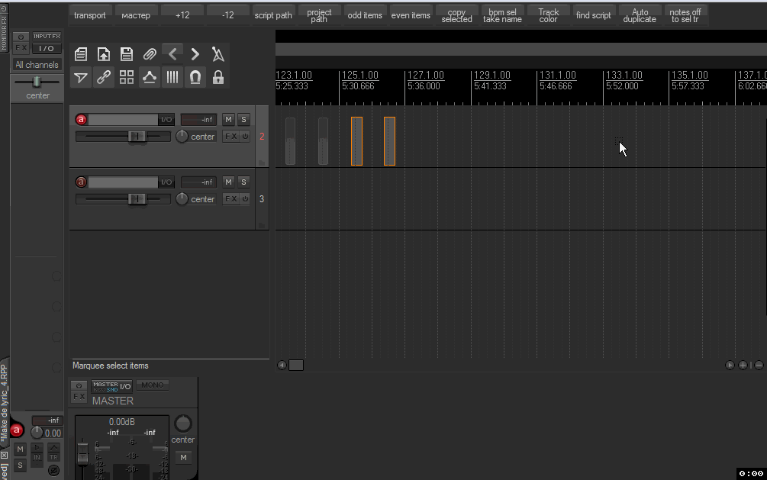Toggle master MONO button

153,385
